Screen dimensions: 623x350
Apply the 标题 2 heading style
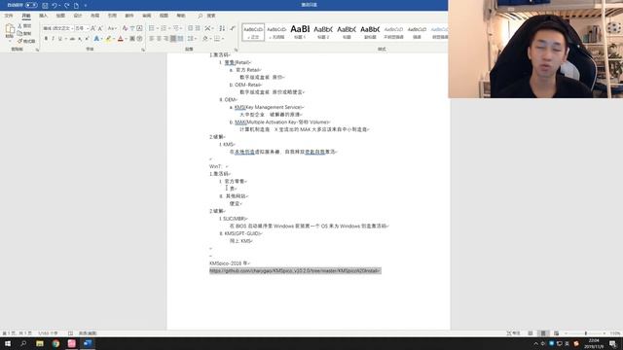[323, 32]
